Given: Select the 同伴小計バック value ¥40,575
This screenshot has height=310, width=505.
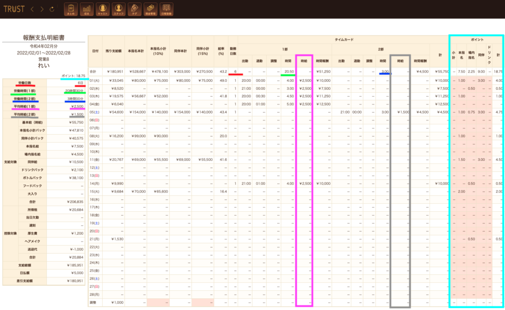Looking at the screenshot, I should coord(76,138).
